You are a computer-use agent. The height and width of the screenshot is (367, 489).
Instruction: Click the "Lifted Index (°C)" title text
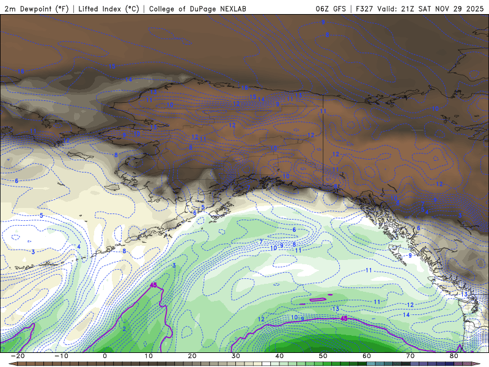pyautogui.click(x=109, y=9)
